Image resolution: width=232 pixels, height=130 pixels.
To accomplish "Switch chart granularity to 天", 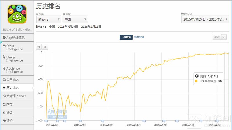I will click(224, 37).
